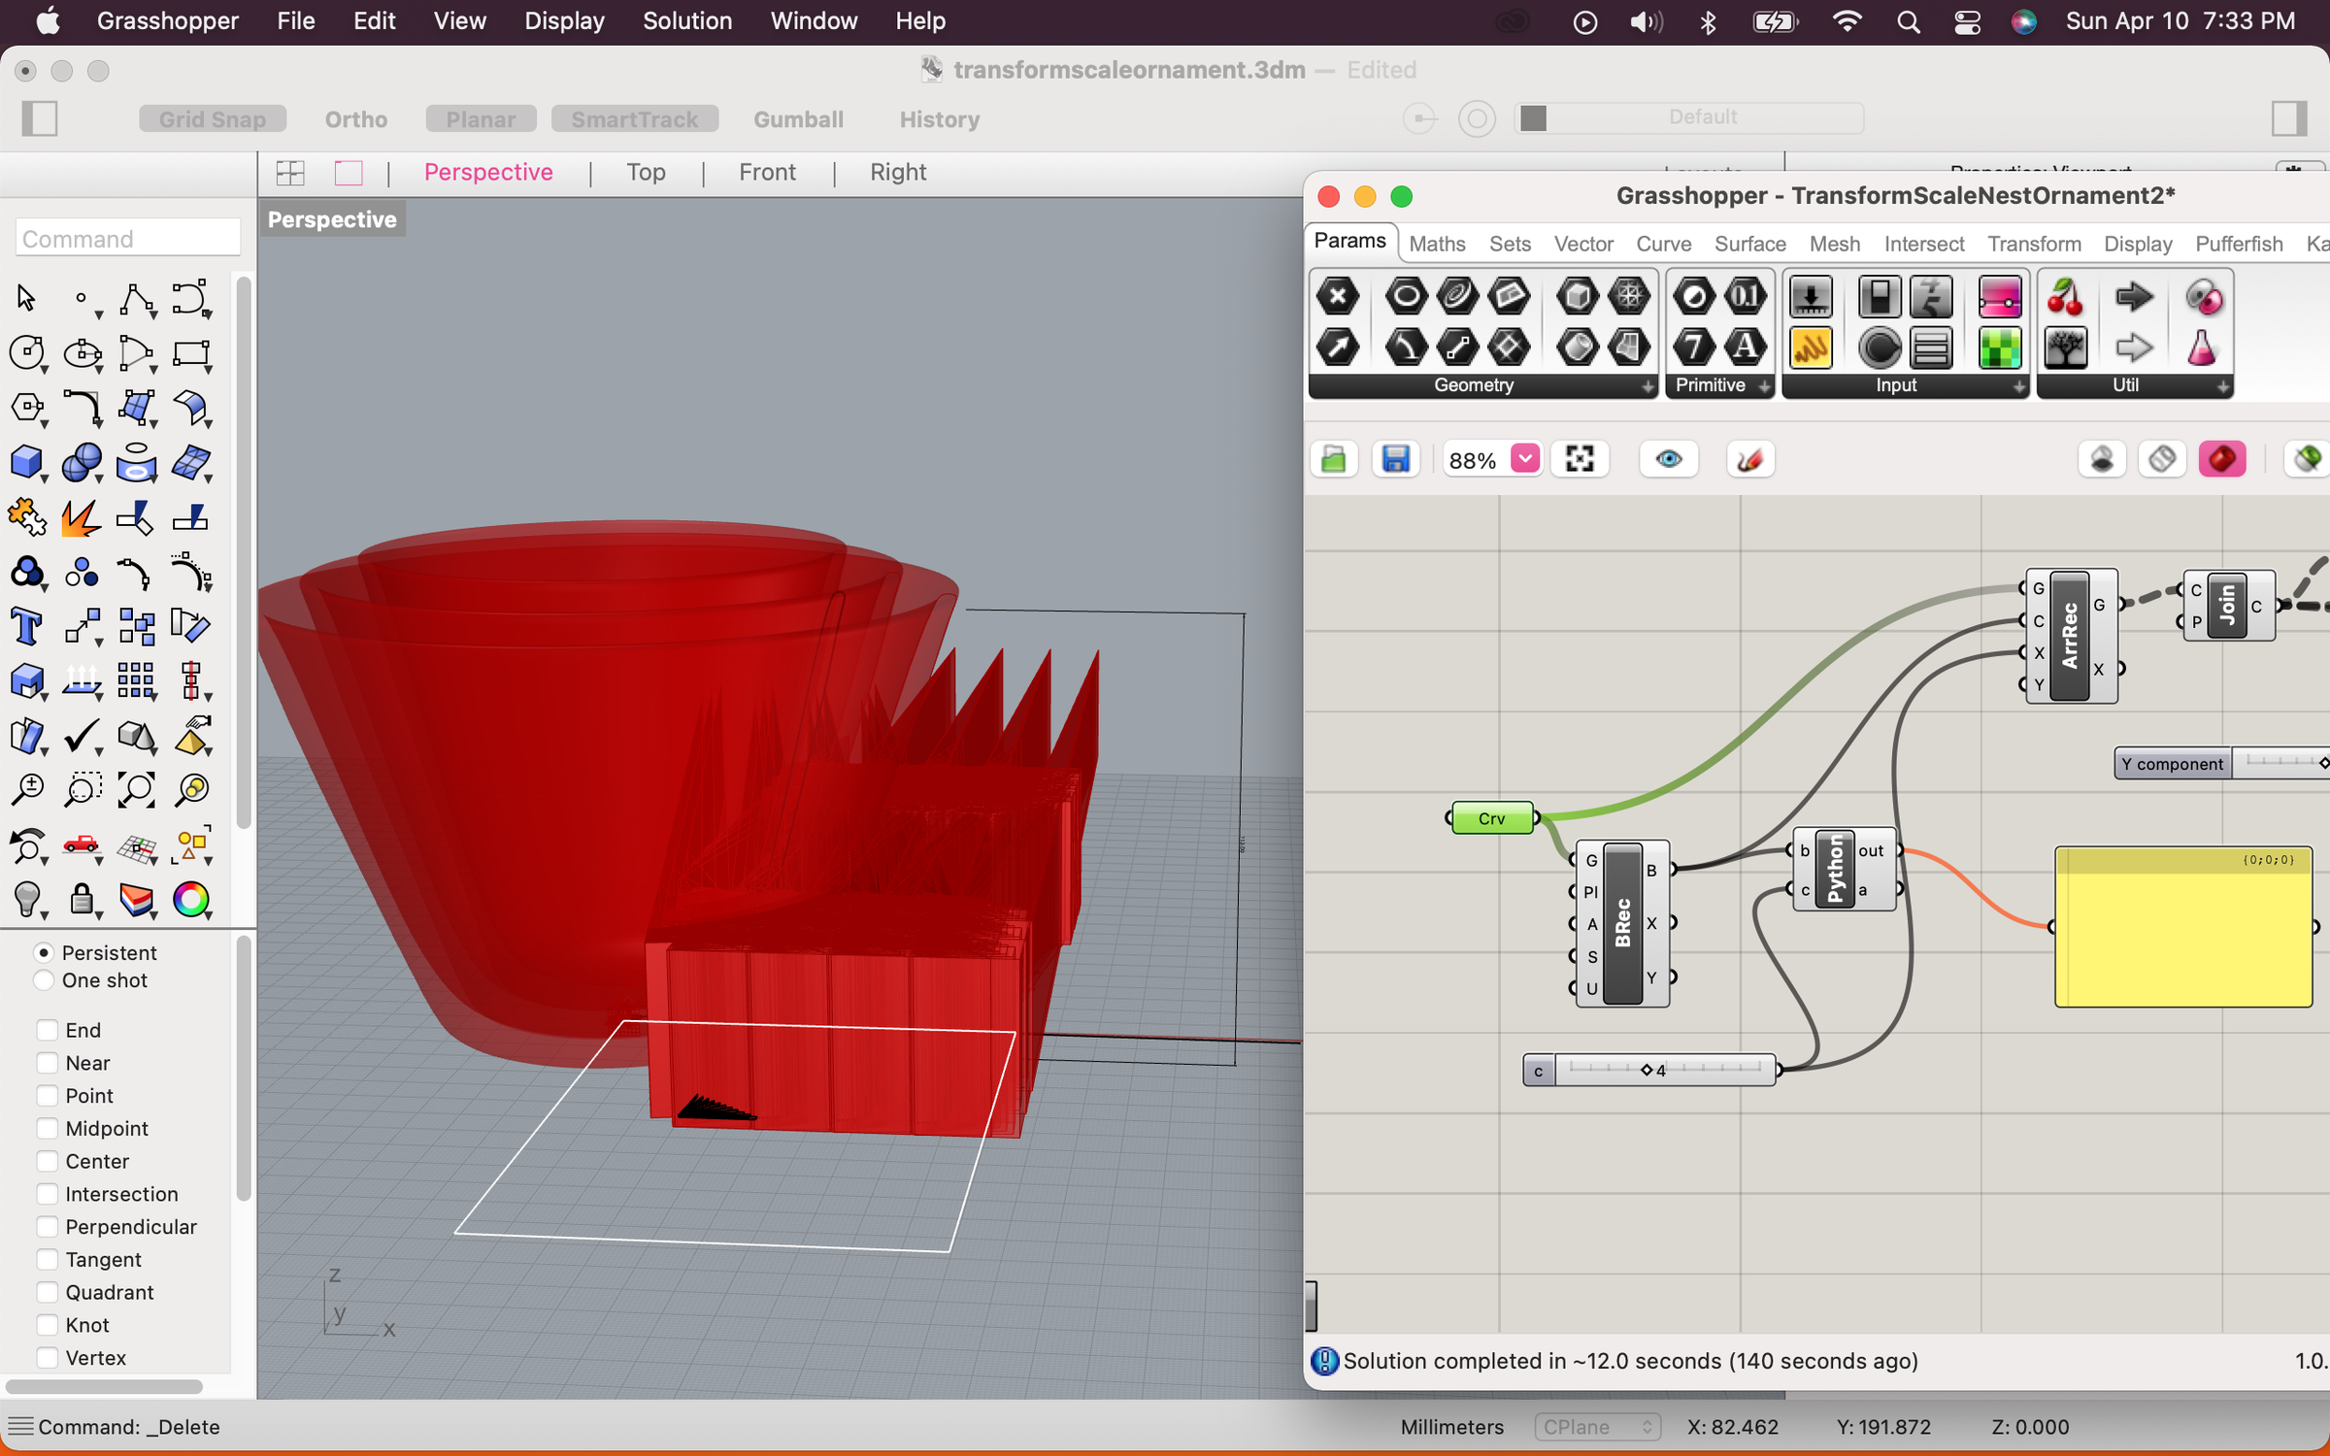Open the zoom percentage dropdown on the canvas toolbar
Image resolution: width=2330 pixels, height=1456 pixels.
click(x=1525, y=458)
